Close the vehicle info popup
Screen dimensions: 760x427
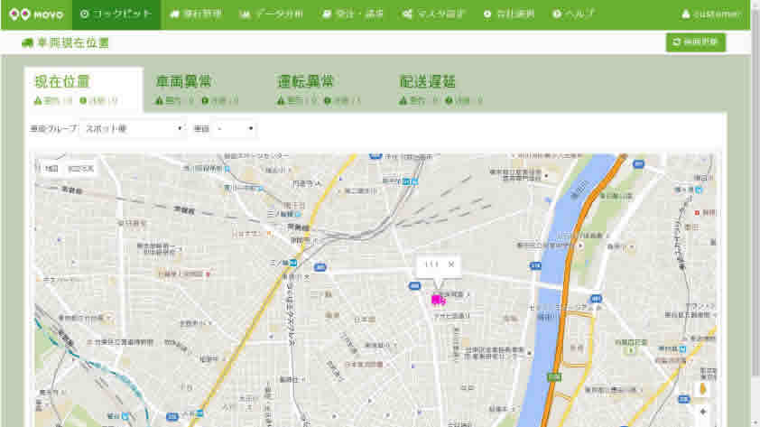451,265
